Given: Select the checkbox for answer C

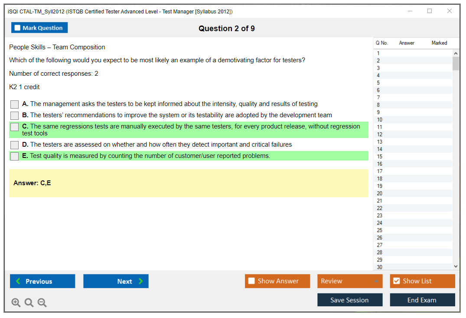Looking at the screenshot, I should pyautogui.click(x=15, y=127).
